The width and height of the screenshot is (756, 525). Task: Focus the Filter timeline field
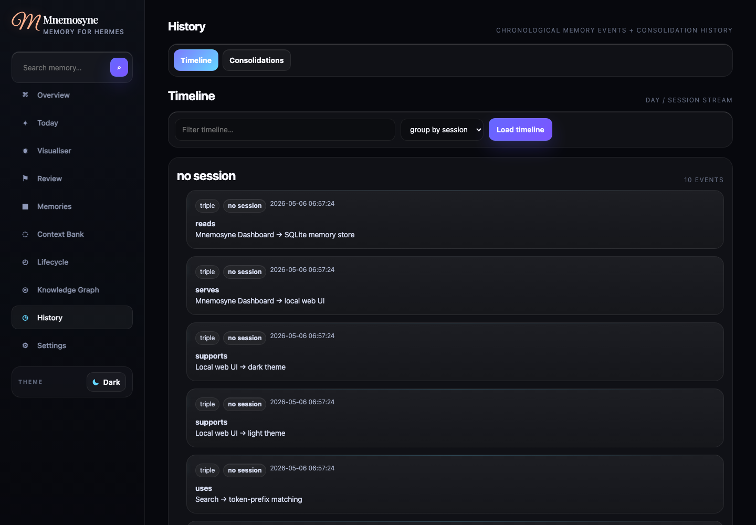click(x=285, y=130)
